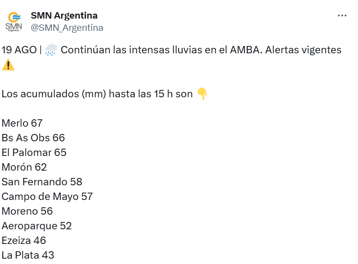Select the "Campo de Mayo 57" line
The width and height of the screenshot is (358, 264).
47,197
